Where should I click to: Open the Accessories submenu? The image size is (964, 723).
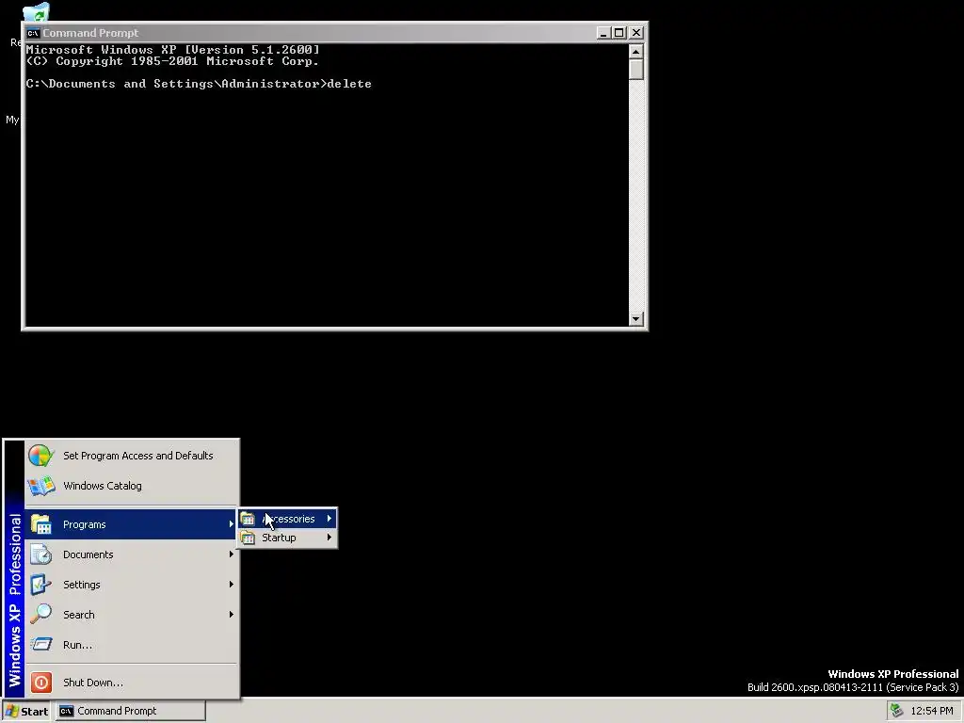[x=287, y=519]
